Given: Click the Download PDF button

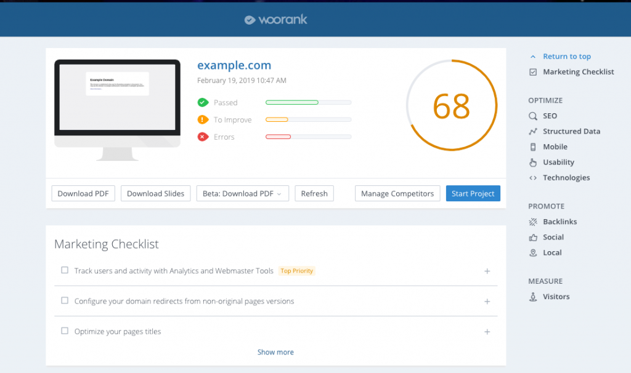Looking at the screenshot, I should coord(83,193).
